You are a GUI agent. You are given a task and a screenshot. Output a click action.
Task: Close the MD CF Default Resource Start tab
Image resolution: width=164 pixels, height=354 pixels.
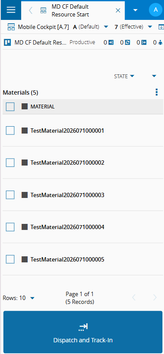118,10
